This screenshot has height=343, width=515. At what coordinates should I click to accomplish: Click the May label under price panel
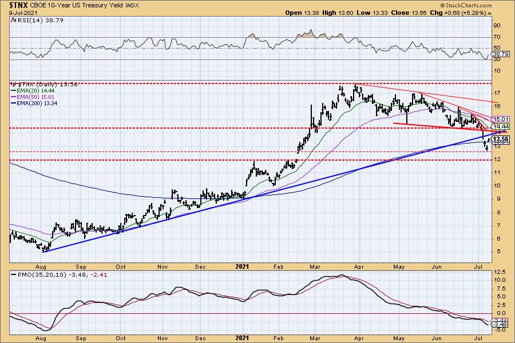399,267
